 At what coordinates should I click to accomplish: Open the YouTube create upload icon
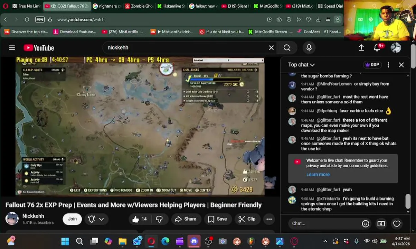tap(361, 48)
